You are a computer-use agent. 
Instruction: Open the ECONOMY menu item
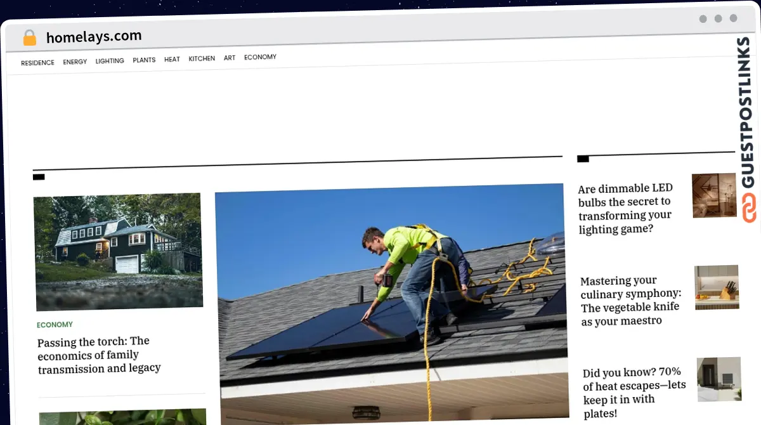(260, 57)
